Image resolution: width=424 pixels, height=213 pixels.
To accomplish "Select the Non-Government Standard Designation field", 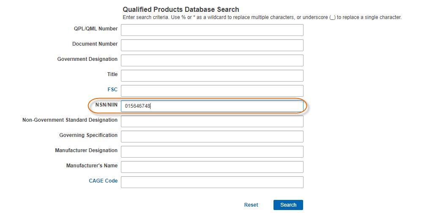I will pos(212,121).
